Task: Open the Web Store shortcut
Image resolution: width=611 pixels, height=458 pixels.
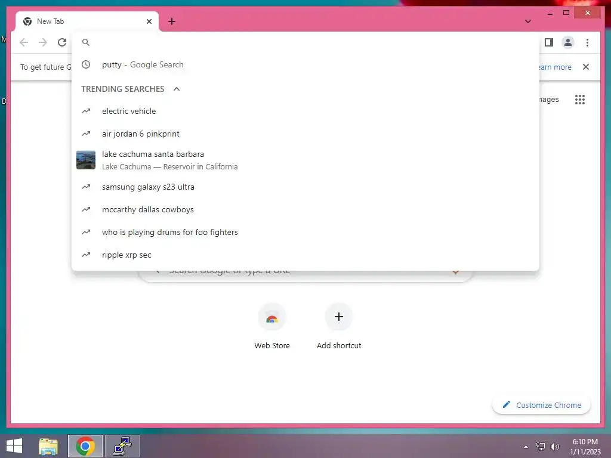Action: tap(272, 326)
